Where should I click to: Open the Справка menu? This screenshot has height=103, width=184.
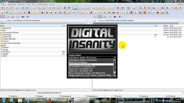pos(180,4)
